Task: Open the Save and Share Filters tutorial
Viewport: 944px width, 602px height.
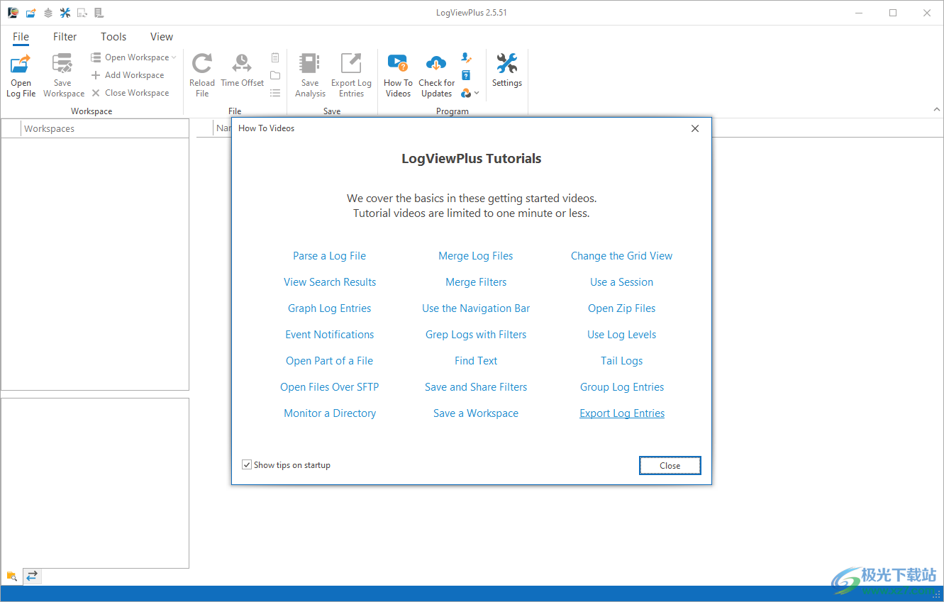Action: pyautogui.click(x=476, y=387)
